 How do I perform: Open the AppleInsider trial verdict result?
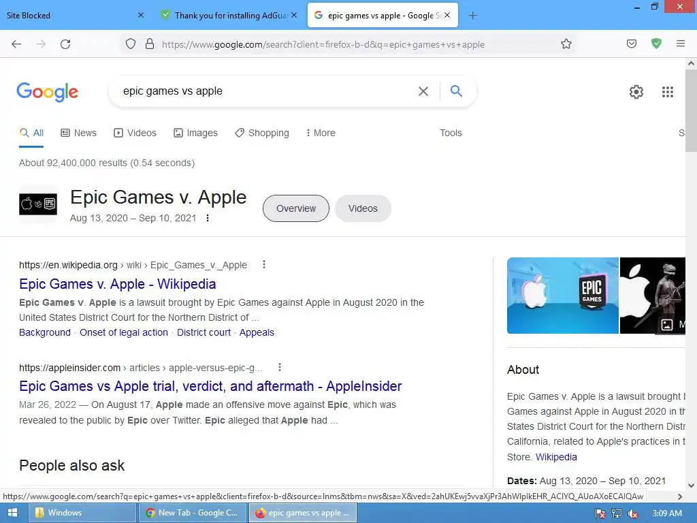(210, 386)
